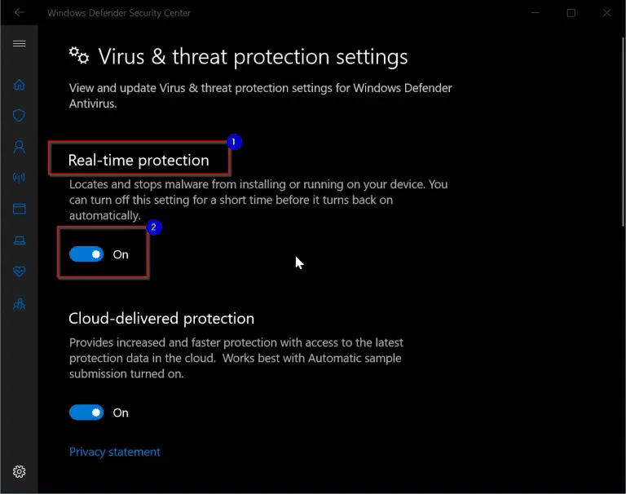Open Device performance & health heart icon
This screenshot has width=626, height=494.
(20, 271)
